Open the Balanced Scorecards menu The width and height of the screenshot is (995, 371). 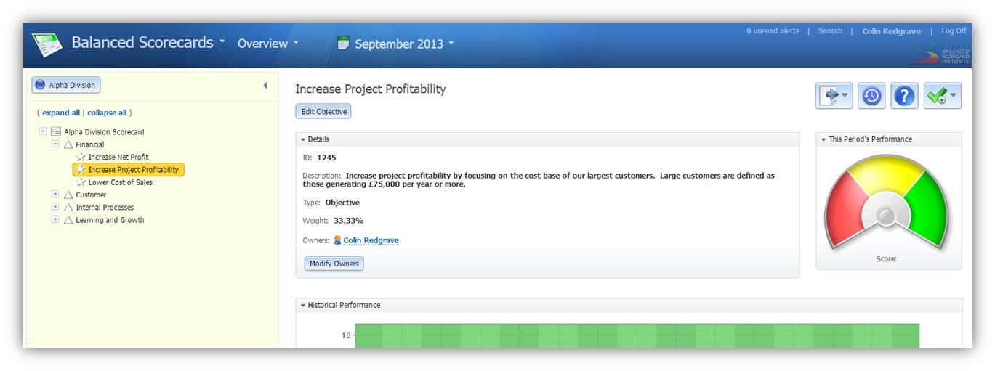[148, 42]
